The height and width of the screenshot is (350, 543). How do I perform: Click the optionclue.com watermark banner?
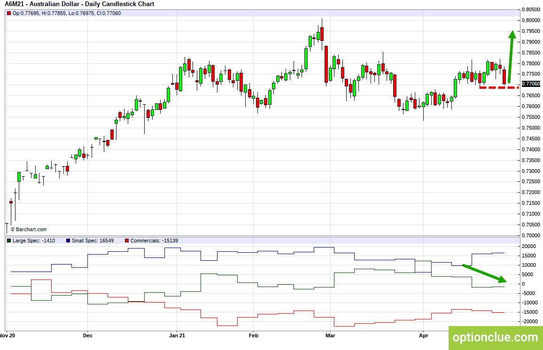496,337
